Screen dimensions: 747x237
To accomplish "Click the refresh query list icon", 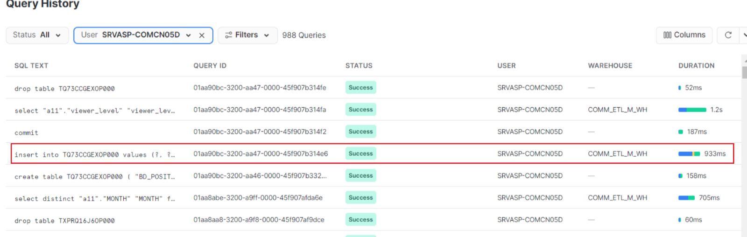I will click(728, 35).
